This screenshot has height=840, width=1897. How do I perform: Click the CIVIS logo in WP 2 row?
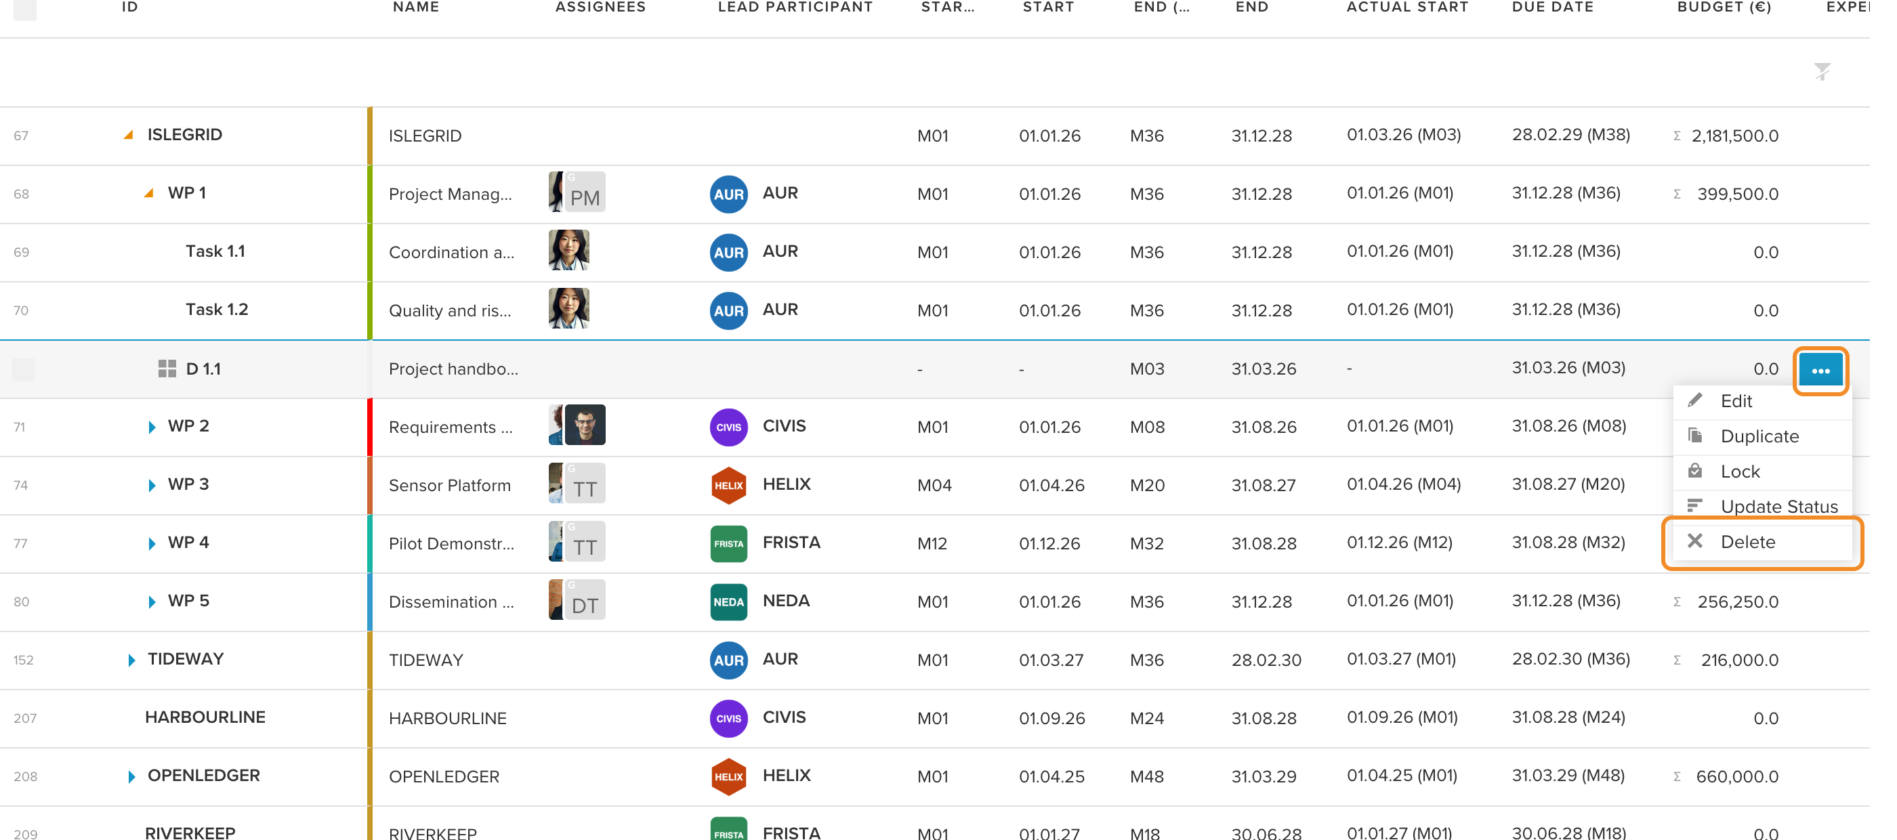pos(728,427)
